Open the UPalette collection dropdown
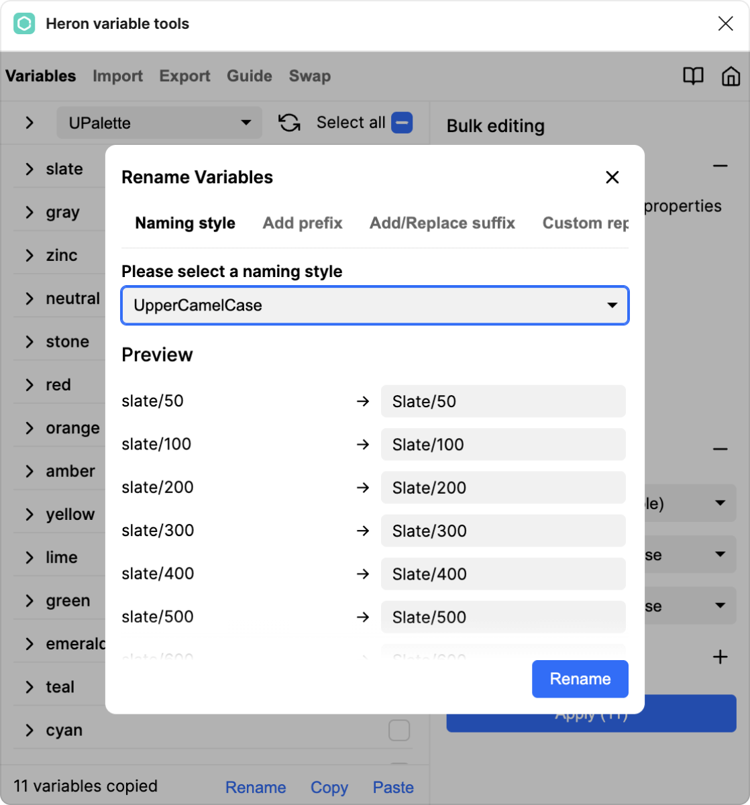This screenshot has width=750, height=805. click(x=159, y=123)
